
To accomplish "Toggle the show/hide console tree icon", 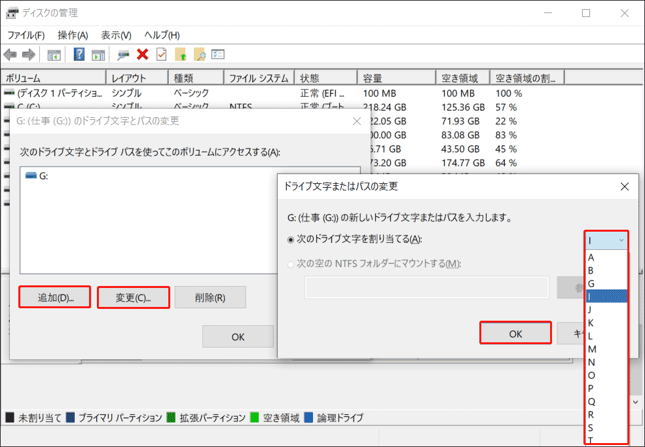I will click(x=54, y=55).
